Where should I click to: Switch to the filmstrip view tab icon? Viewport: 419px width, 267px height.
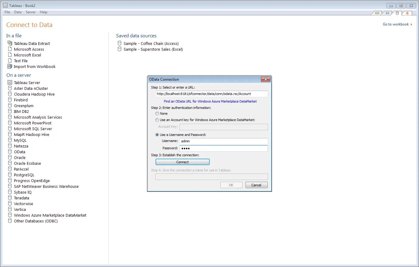tap(377, 13)
